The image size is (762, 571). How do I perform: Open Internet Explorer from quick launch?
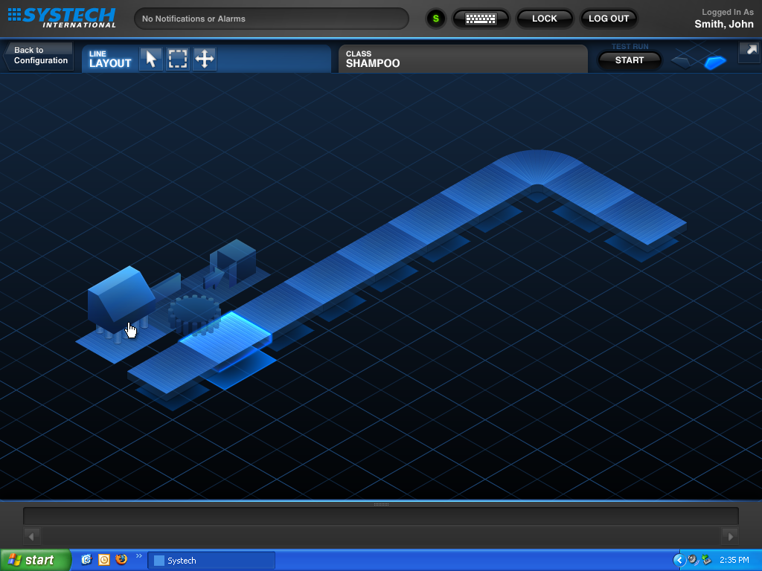(86, 559)
